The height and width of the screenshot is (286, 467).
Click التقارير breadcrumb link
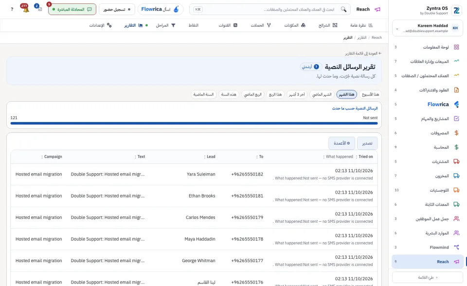point(362,37)
